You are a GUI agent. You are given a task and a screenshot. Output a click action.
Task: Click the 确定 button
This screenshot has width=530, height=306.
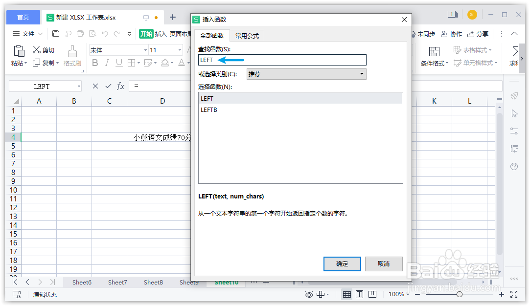(342, 263)
